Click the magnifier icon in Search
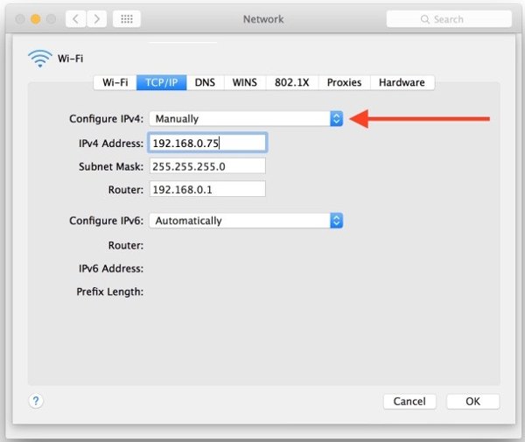Viewport: 525px width, 442px height. [x=424, y=19]
